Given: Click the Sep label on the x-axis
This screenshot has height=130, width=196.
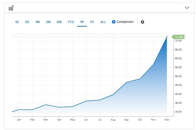Looking at the screenshot, I should pos(126,119).
